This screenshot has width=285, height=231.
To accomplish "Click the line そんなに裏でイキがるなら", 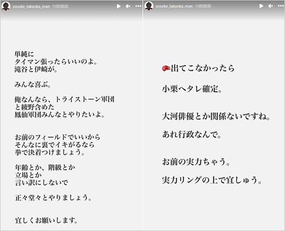I will pyautogui.click(x=55, y=145).
